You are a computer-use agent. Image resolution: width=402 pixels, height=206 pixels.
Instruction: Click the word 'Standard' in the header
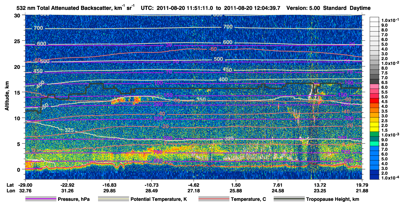335,8
